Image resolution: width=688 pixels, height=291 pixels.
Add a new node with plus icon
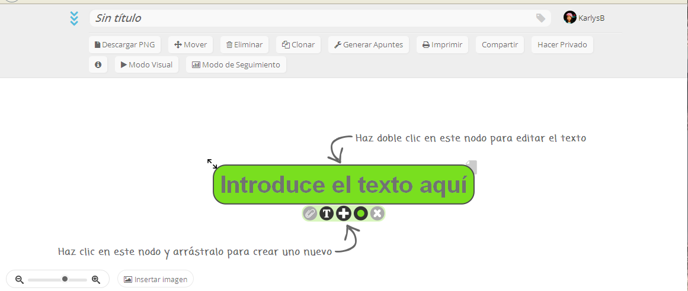344,214
